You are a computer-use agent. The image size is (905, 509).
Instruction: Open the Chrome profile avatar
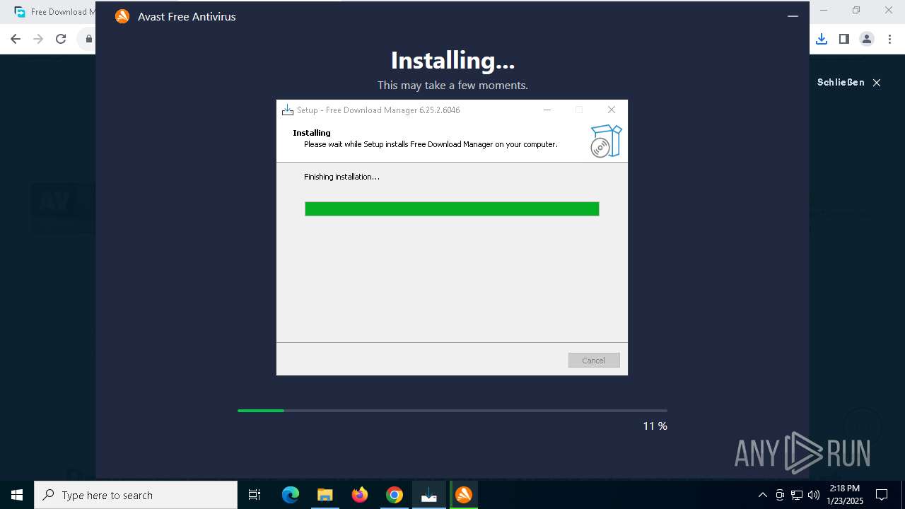(867, 39)
